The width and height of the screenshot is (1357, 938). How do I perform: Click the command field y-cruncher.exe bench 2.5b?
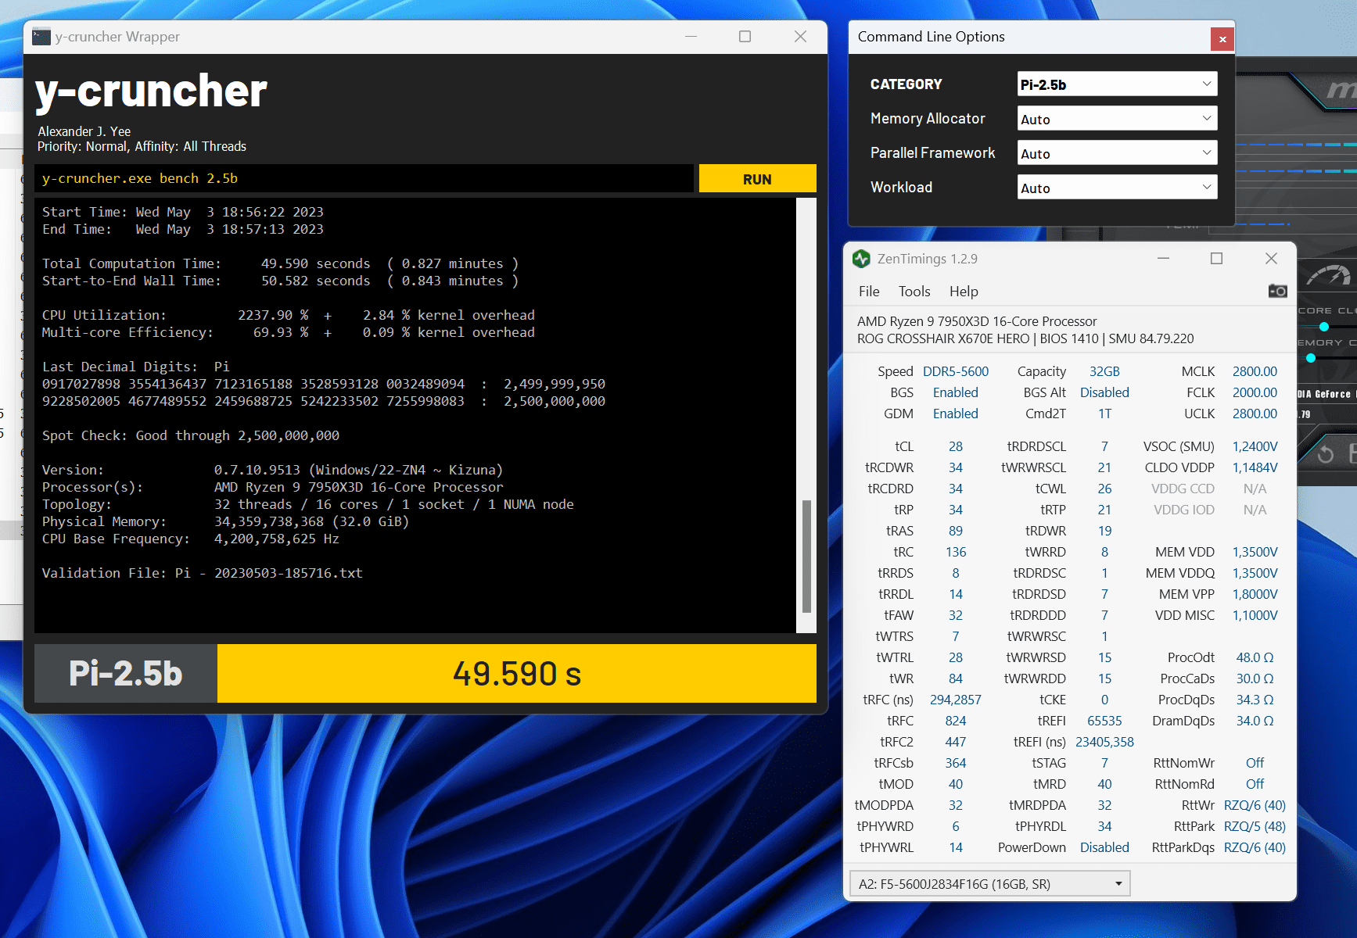364,178
